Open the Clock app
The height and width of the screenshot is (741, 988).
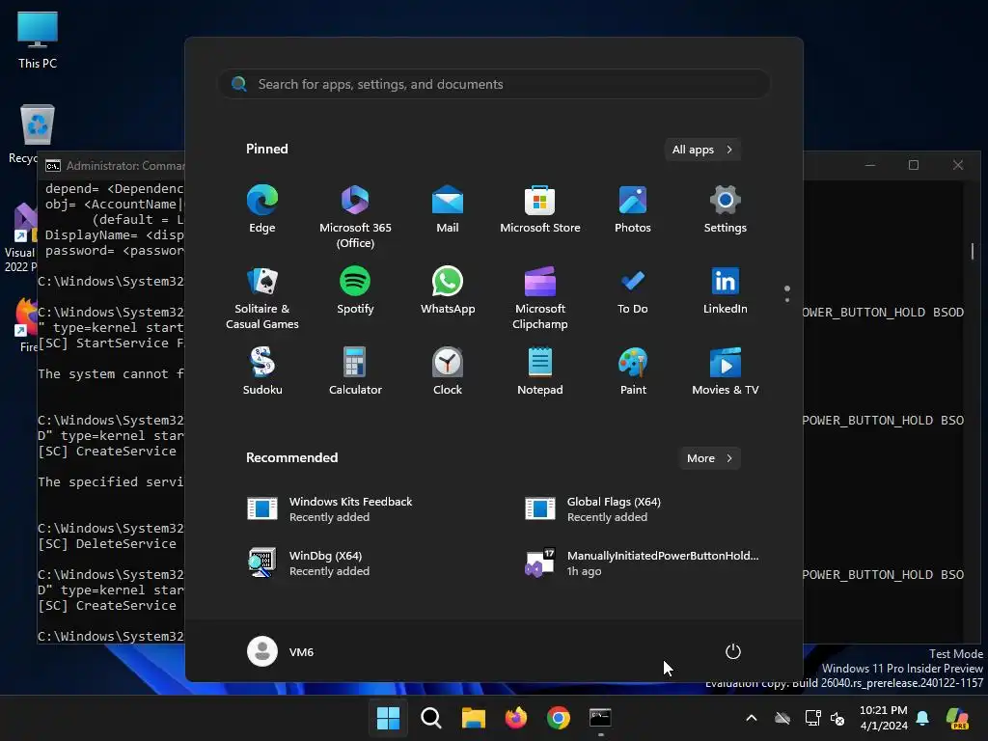[448, 371]
